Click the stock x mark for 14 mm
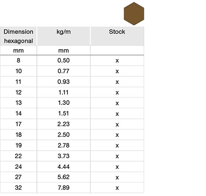Screen dimensions: 206x196 point(117,114)
